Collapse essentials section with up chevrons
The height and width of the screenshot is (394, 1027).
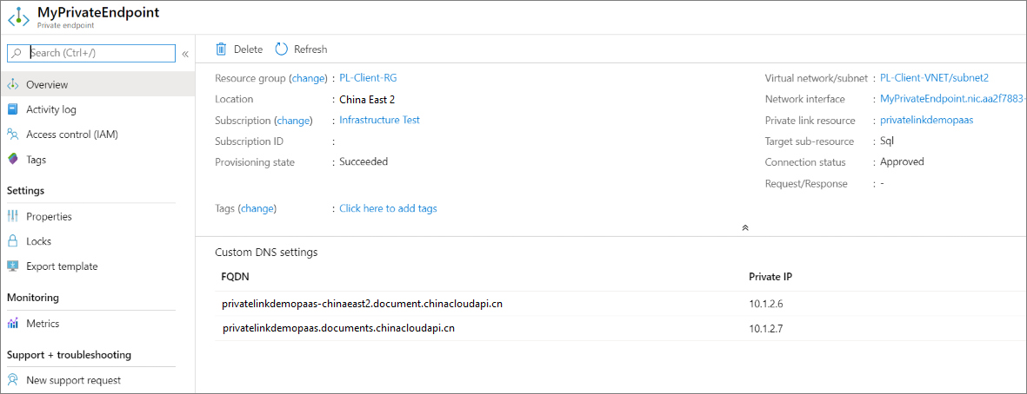pos(744,228)
